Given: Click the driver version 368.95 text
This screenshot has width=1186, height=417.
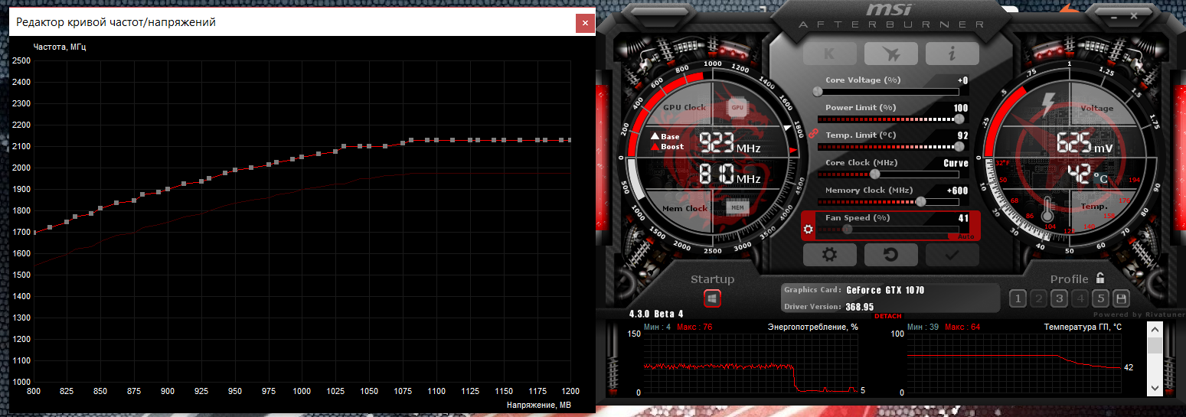Looking at the screenshot, I should point(860,307).
